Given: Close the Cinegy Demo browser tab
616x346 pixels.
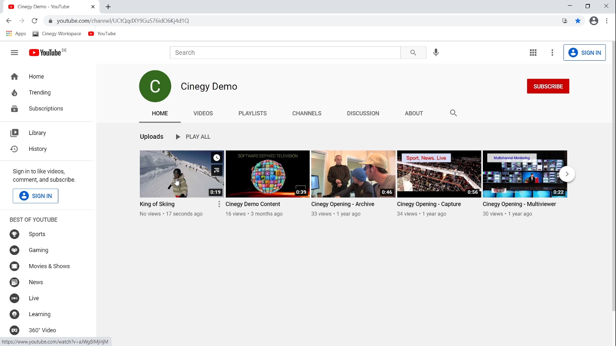Looking at the screenshot, I should [x=92, y=7].
